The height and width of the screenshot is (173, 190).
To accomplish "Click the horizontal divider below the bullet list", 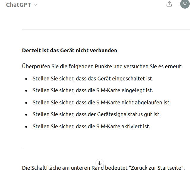I will click(106, 147).
